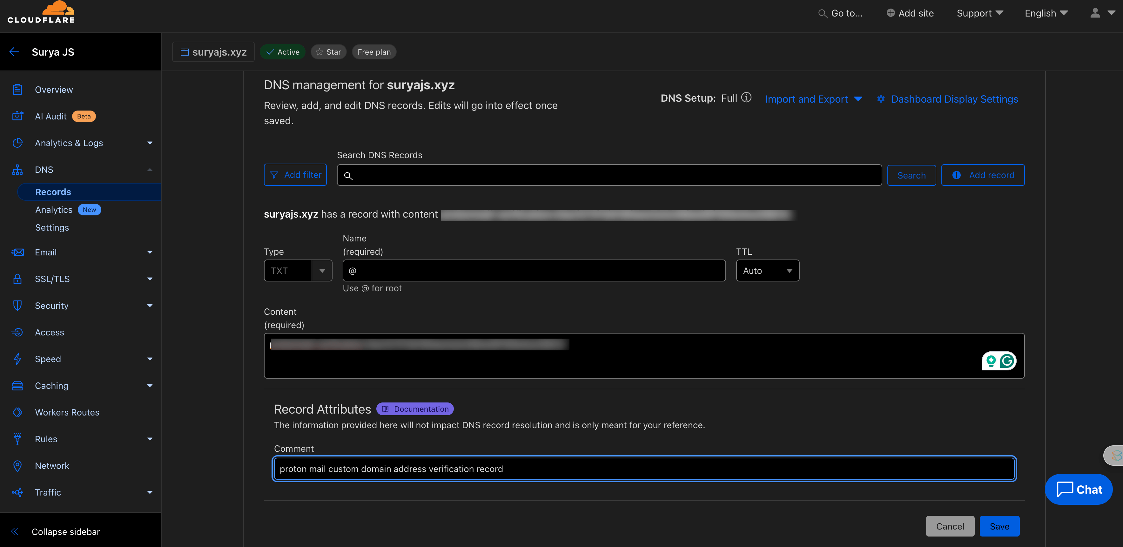Open the Documentation link badge
This screenshot has height=547, width=1123.
point(415,409)
